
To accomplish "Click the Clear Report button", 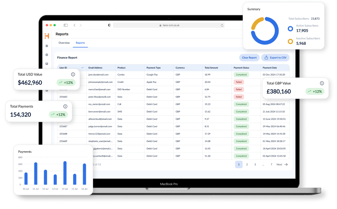I will (x=249, y=57).
